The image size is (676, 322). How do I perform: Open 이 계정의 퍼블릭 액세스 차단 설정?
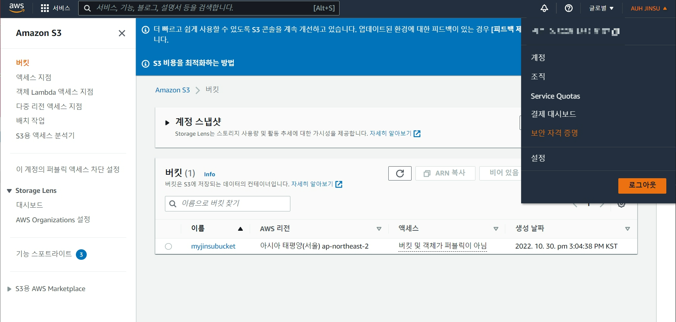tap(68, 169)
